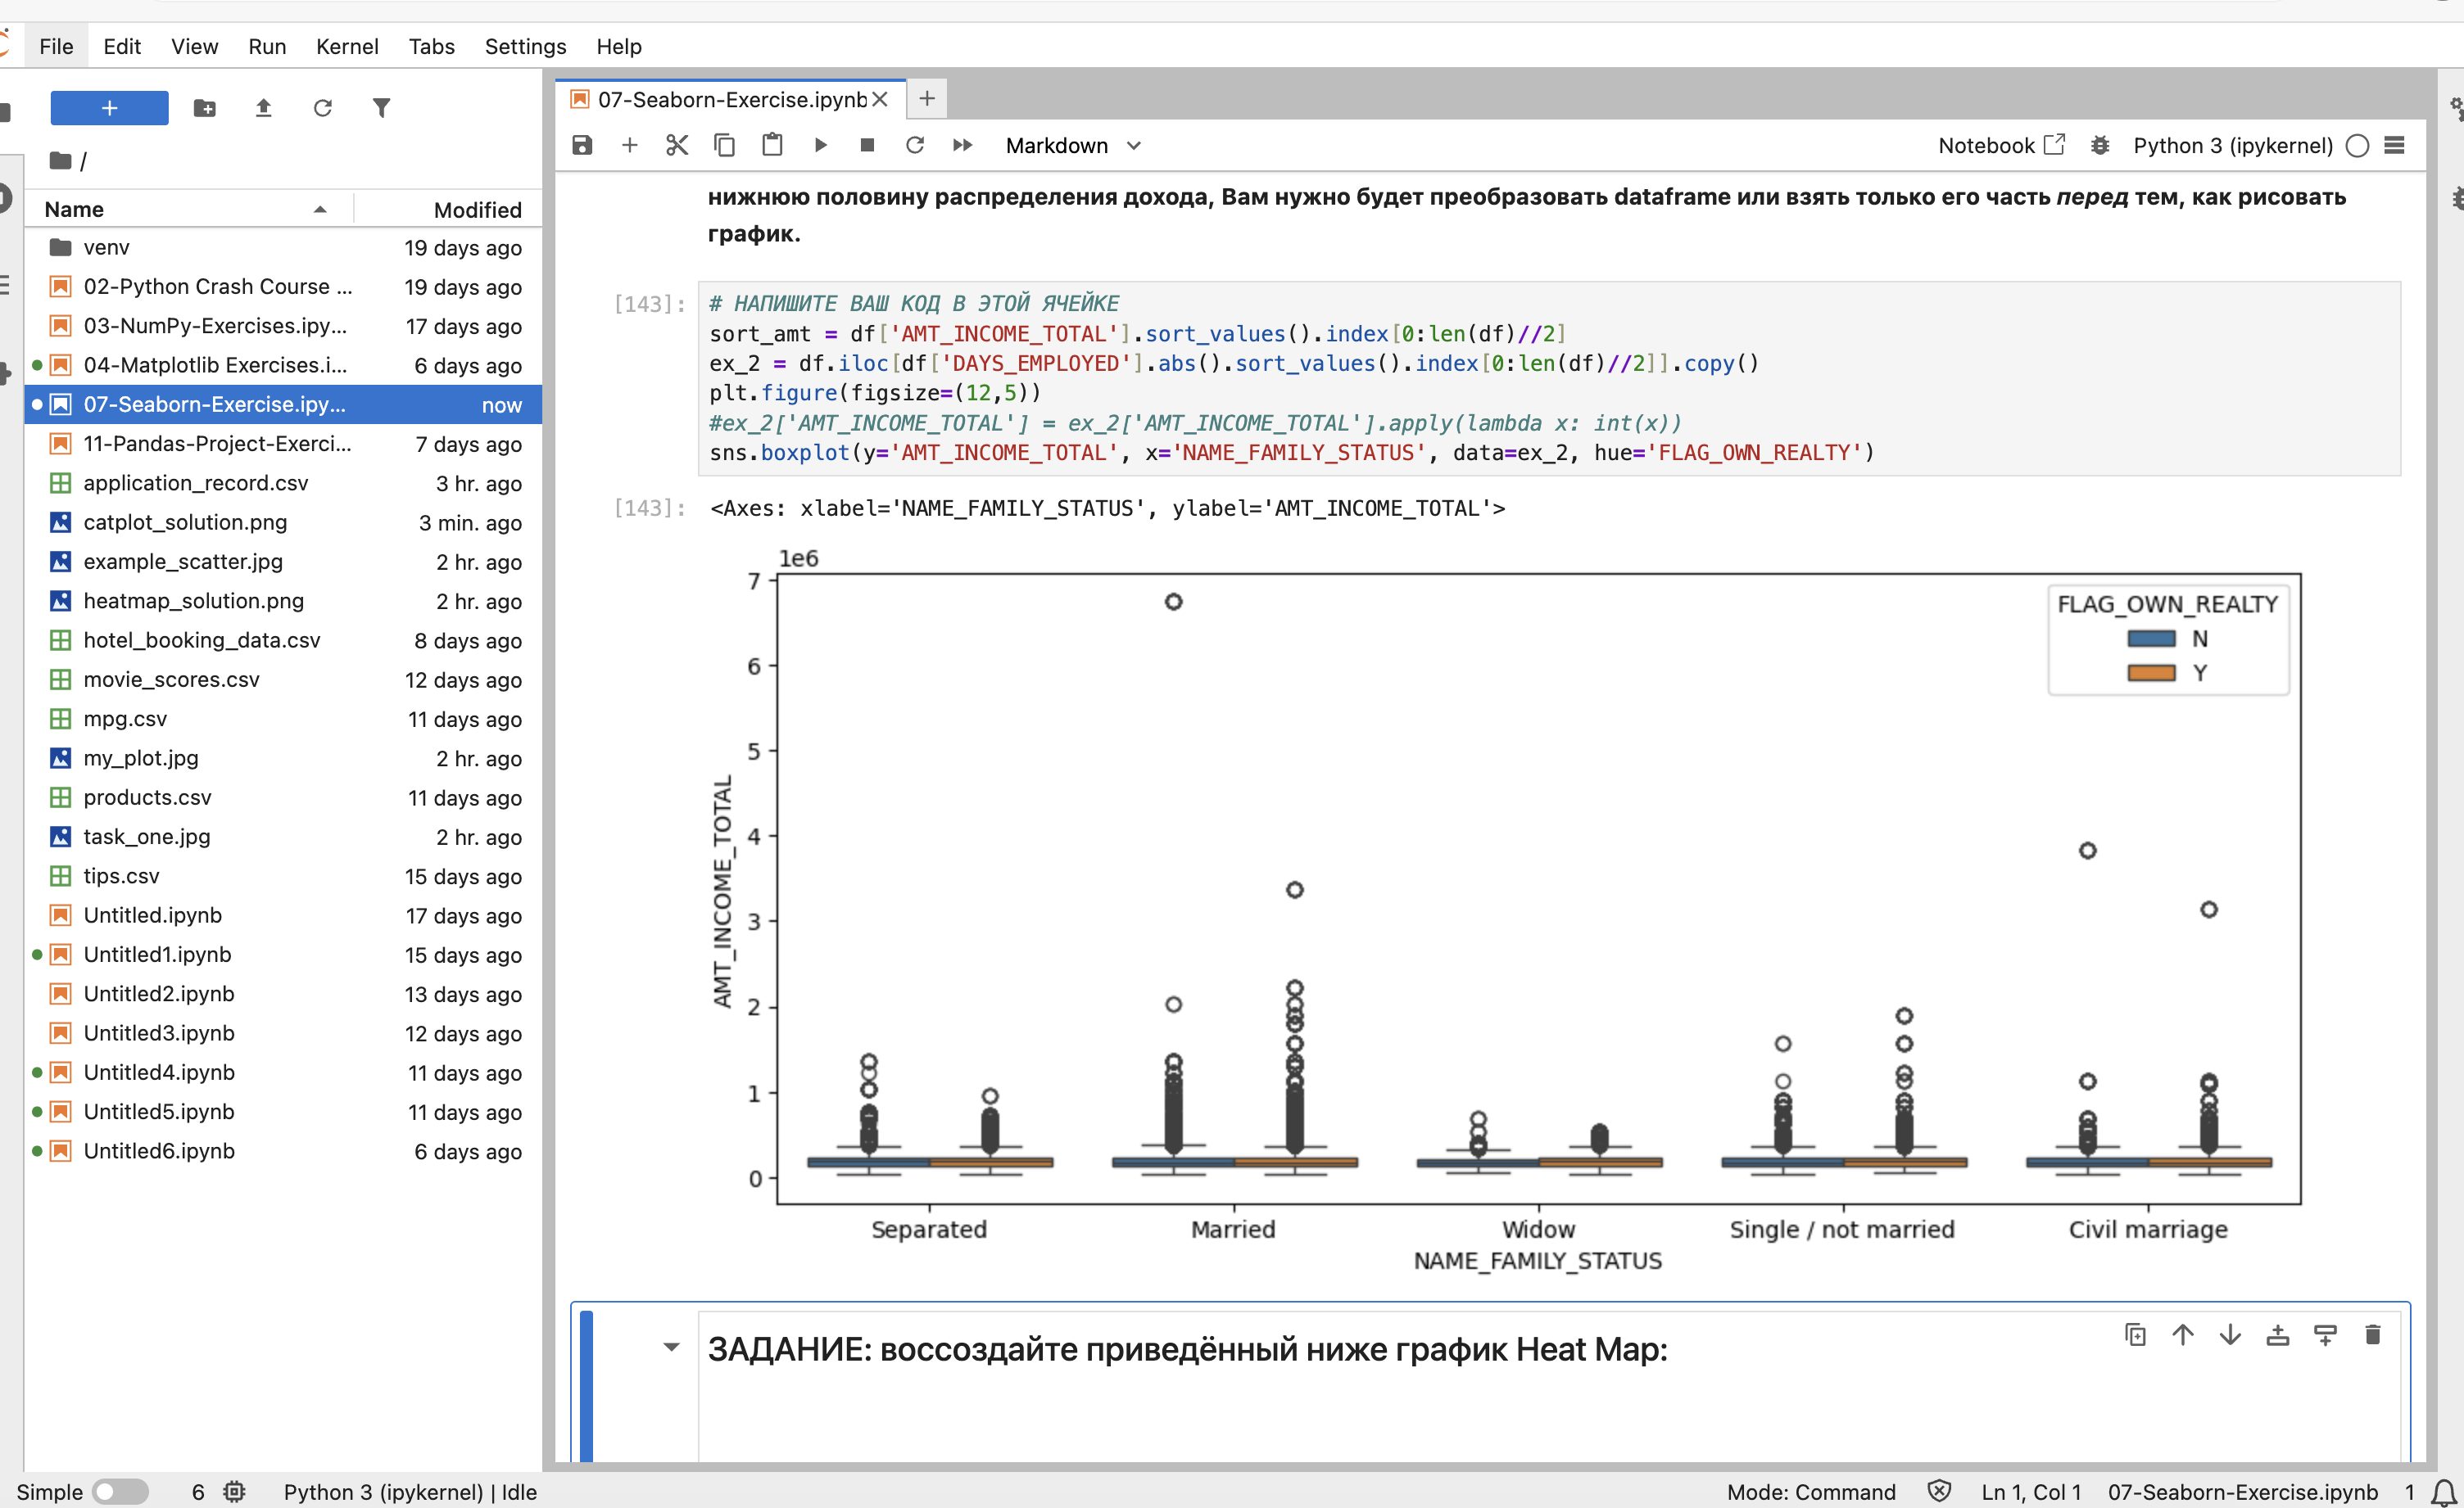Run the selected cell

[x=820, y=146]
